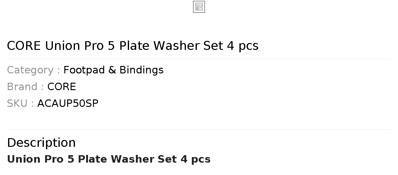Click the 'Brand :' label
This screenshot has height=175, width=398.
tap(25, 87)
